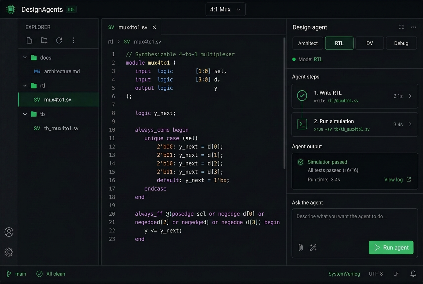Click the SystemVerilog language mode indicator
This screenshot has height=284, width=423.
coord(344,274)
